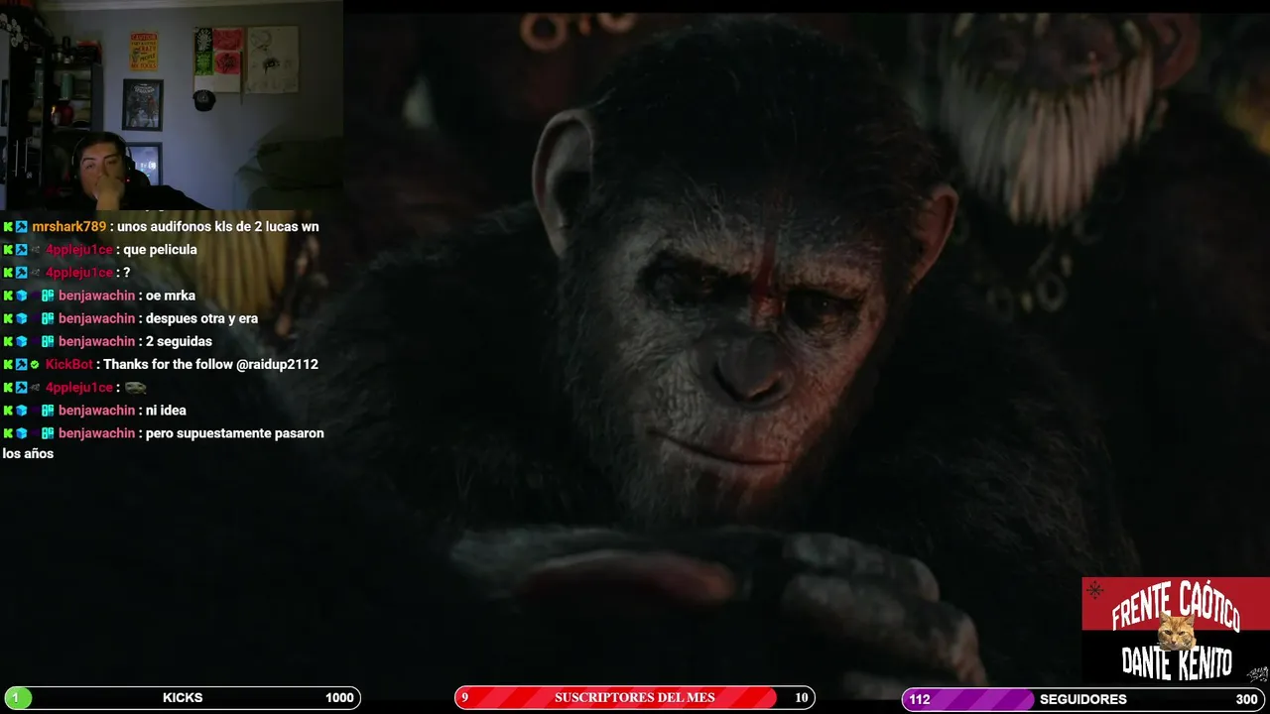Click the Kick badge on 'pero supuestamente pasaron' row
Image resolution: width=1270 pixels, height=714 pixels.
click(x=8, y=433)
